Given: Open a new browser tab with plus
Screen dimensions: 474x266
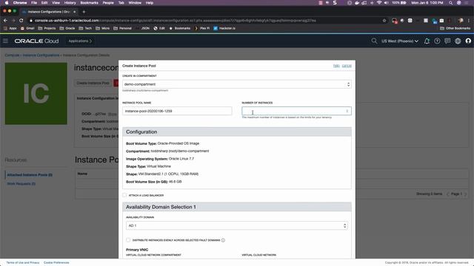Looking at the screenshot, I should (x=84, y=12).
